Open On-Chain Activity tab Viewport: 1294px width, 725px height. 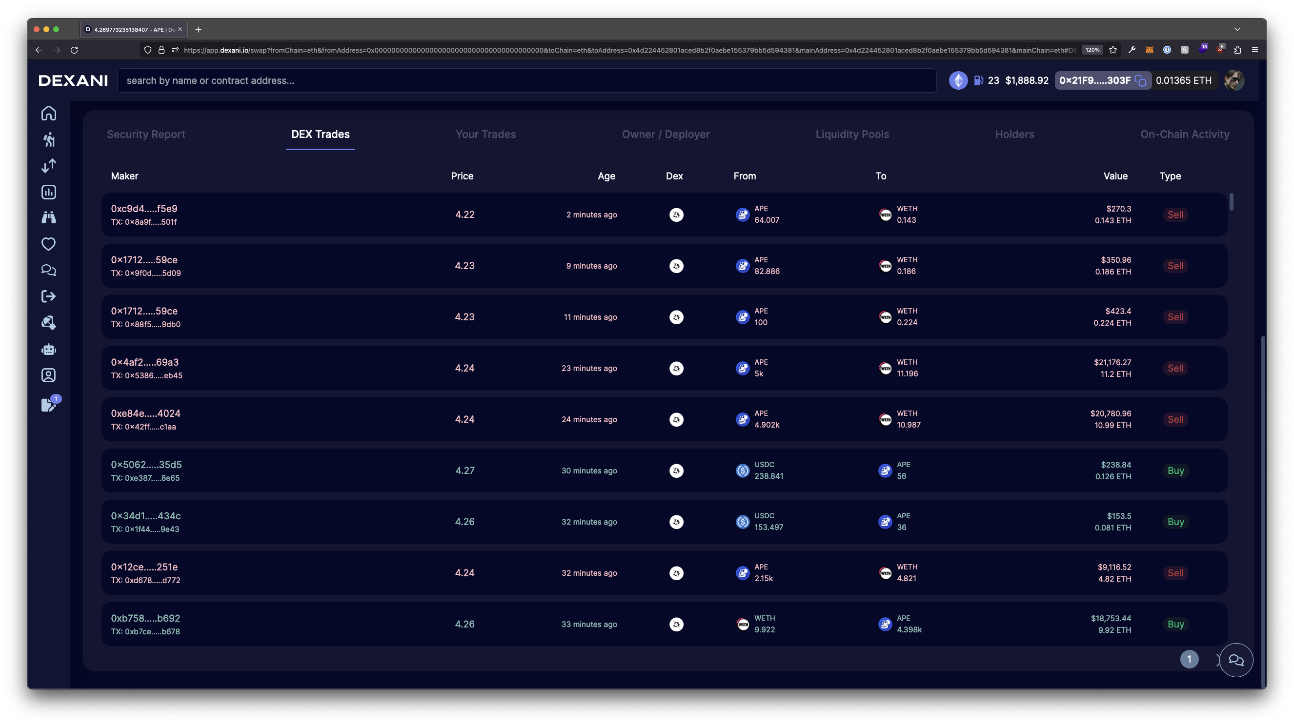[1185, 134]
